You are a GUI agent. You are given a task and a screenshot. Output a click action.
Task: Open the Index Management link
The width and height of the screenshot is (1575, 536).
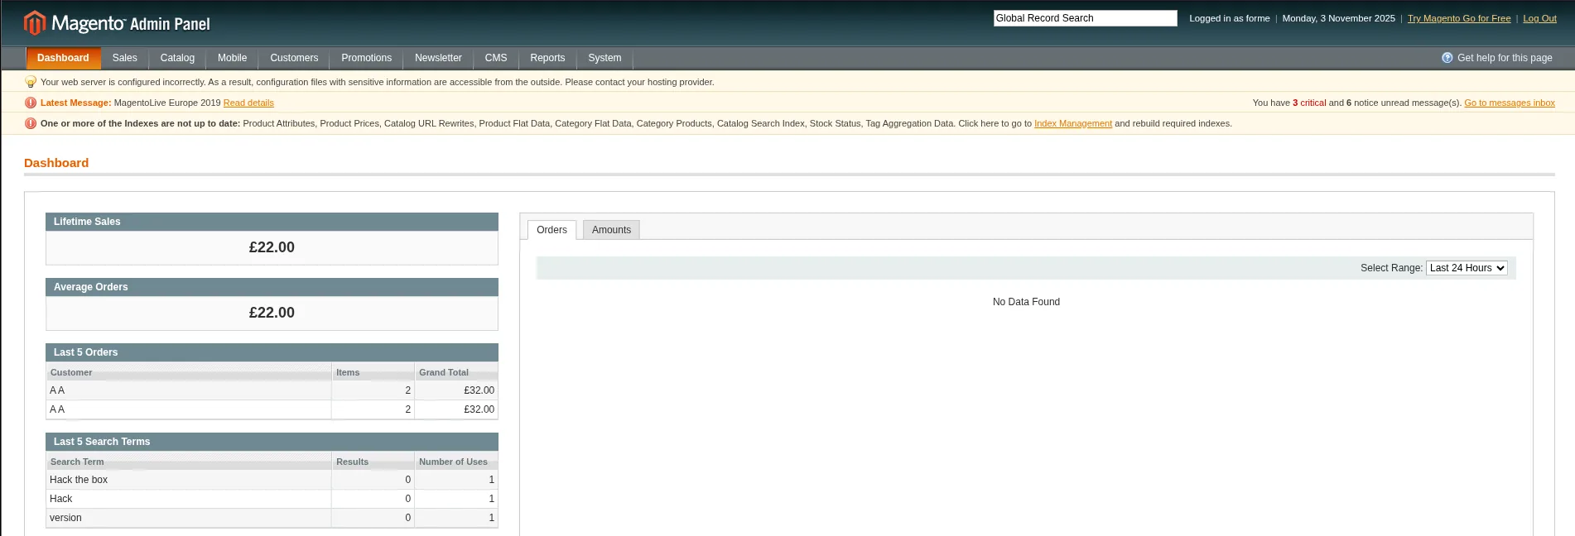pyautogui.click(x=1073, y=123)
